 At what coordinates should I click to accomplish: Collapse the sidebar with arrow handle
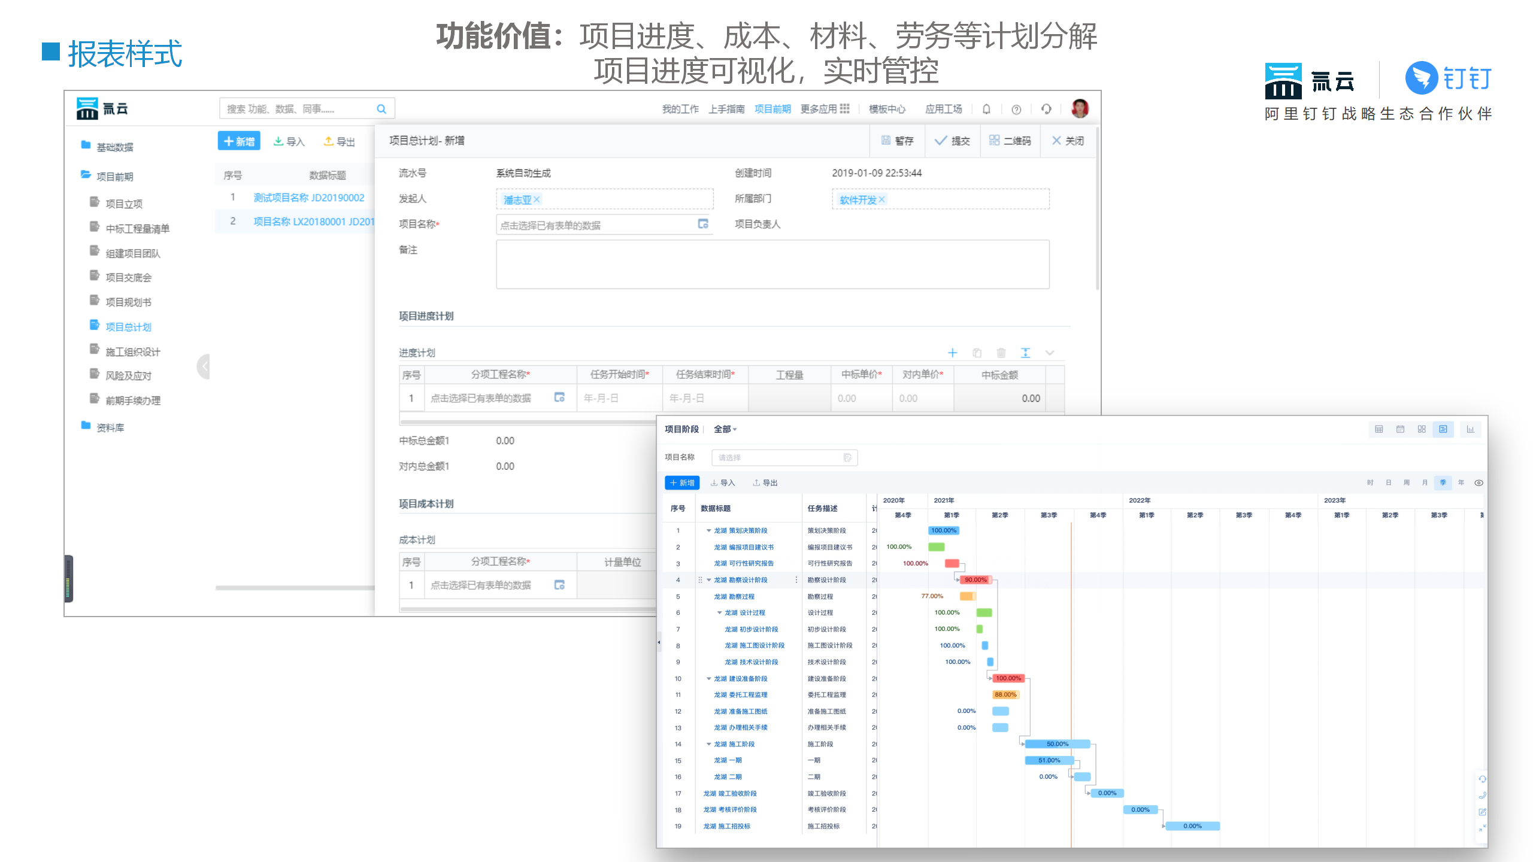pyautogui.click(x=204, y=366)
